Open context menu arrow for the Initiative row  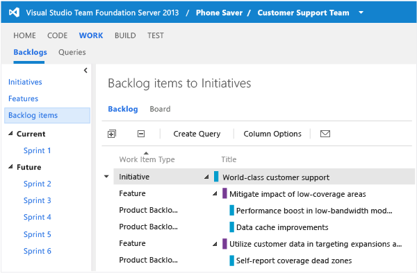click(x=106, y=177)
